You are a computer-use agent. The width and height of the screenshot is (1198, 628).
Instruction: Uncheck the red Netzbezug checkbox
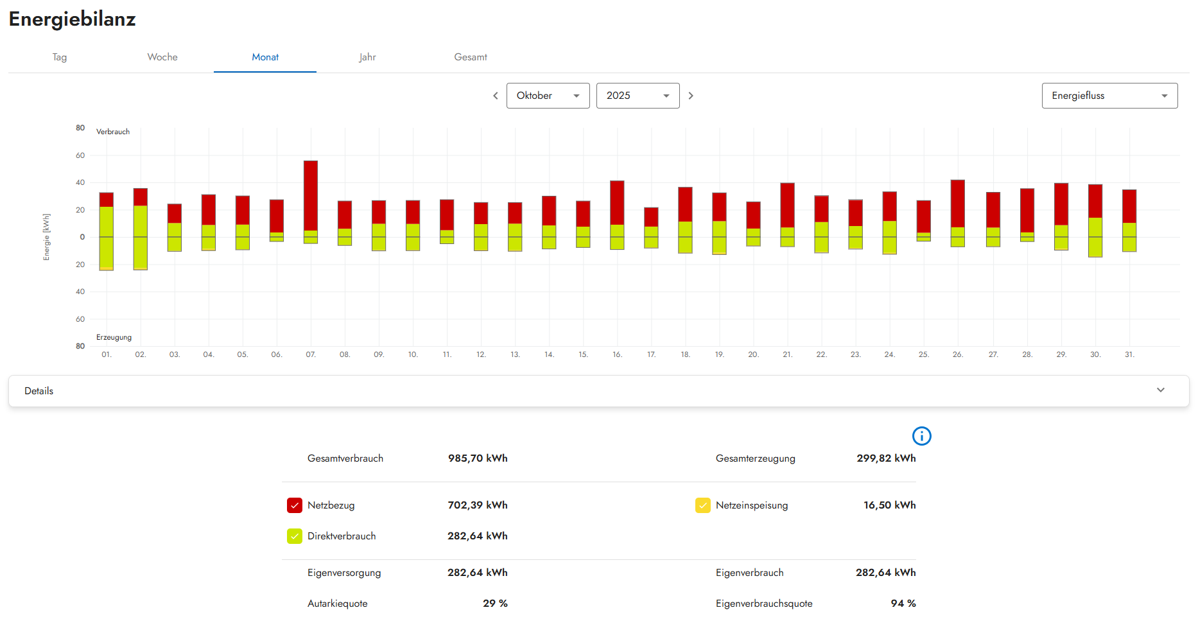(x=295, y=505)
